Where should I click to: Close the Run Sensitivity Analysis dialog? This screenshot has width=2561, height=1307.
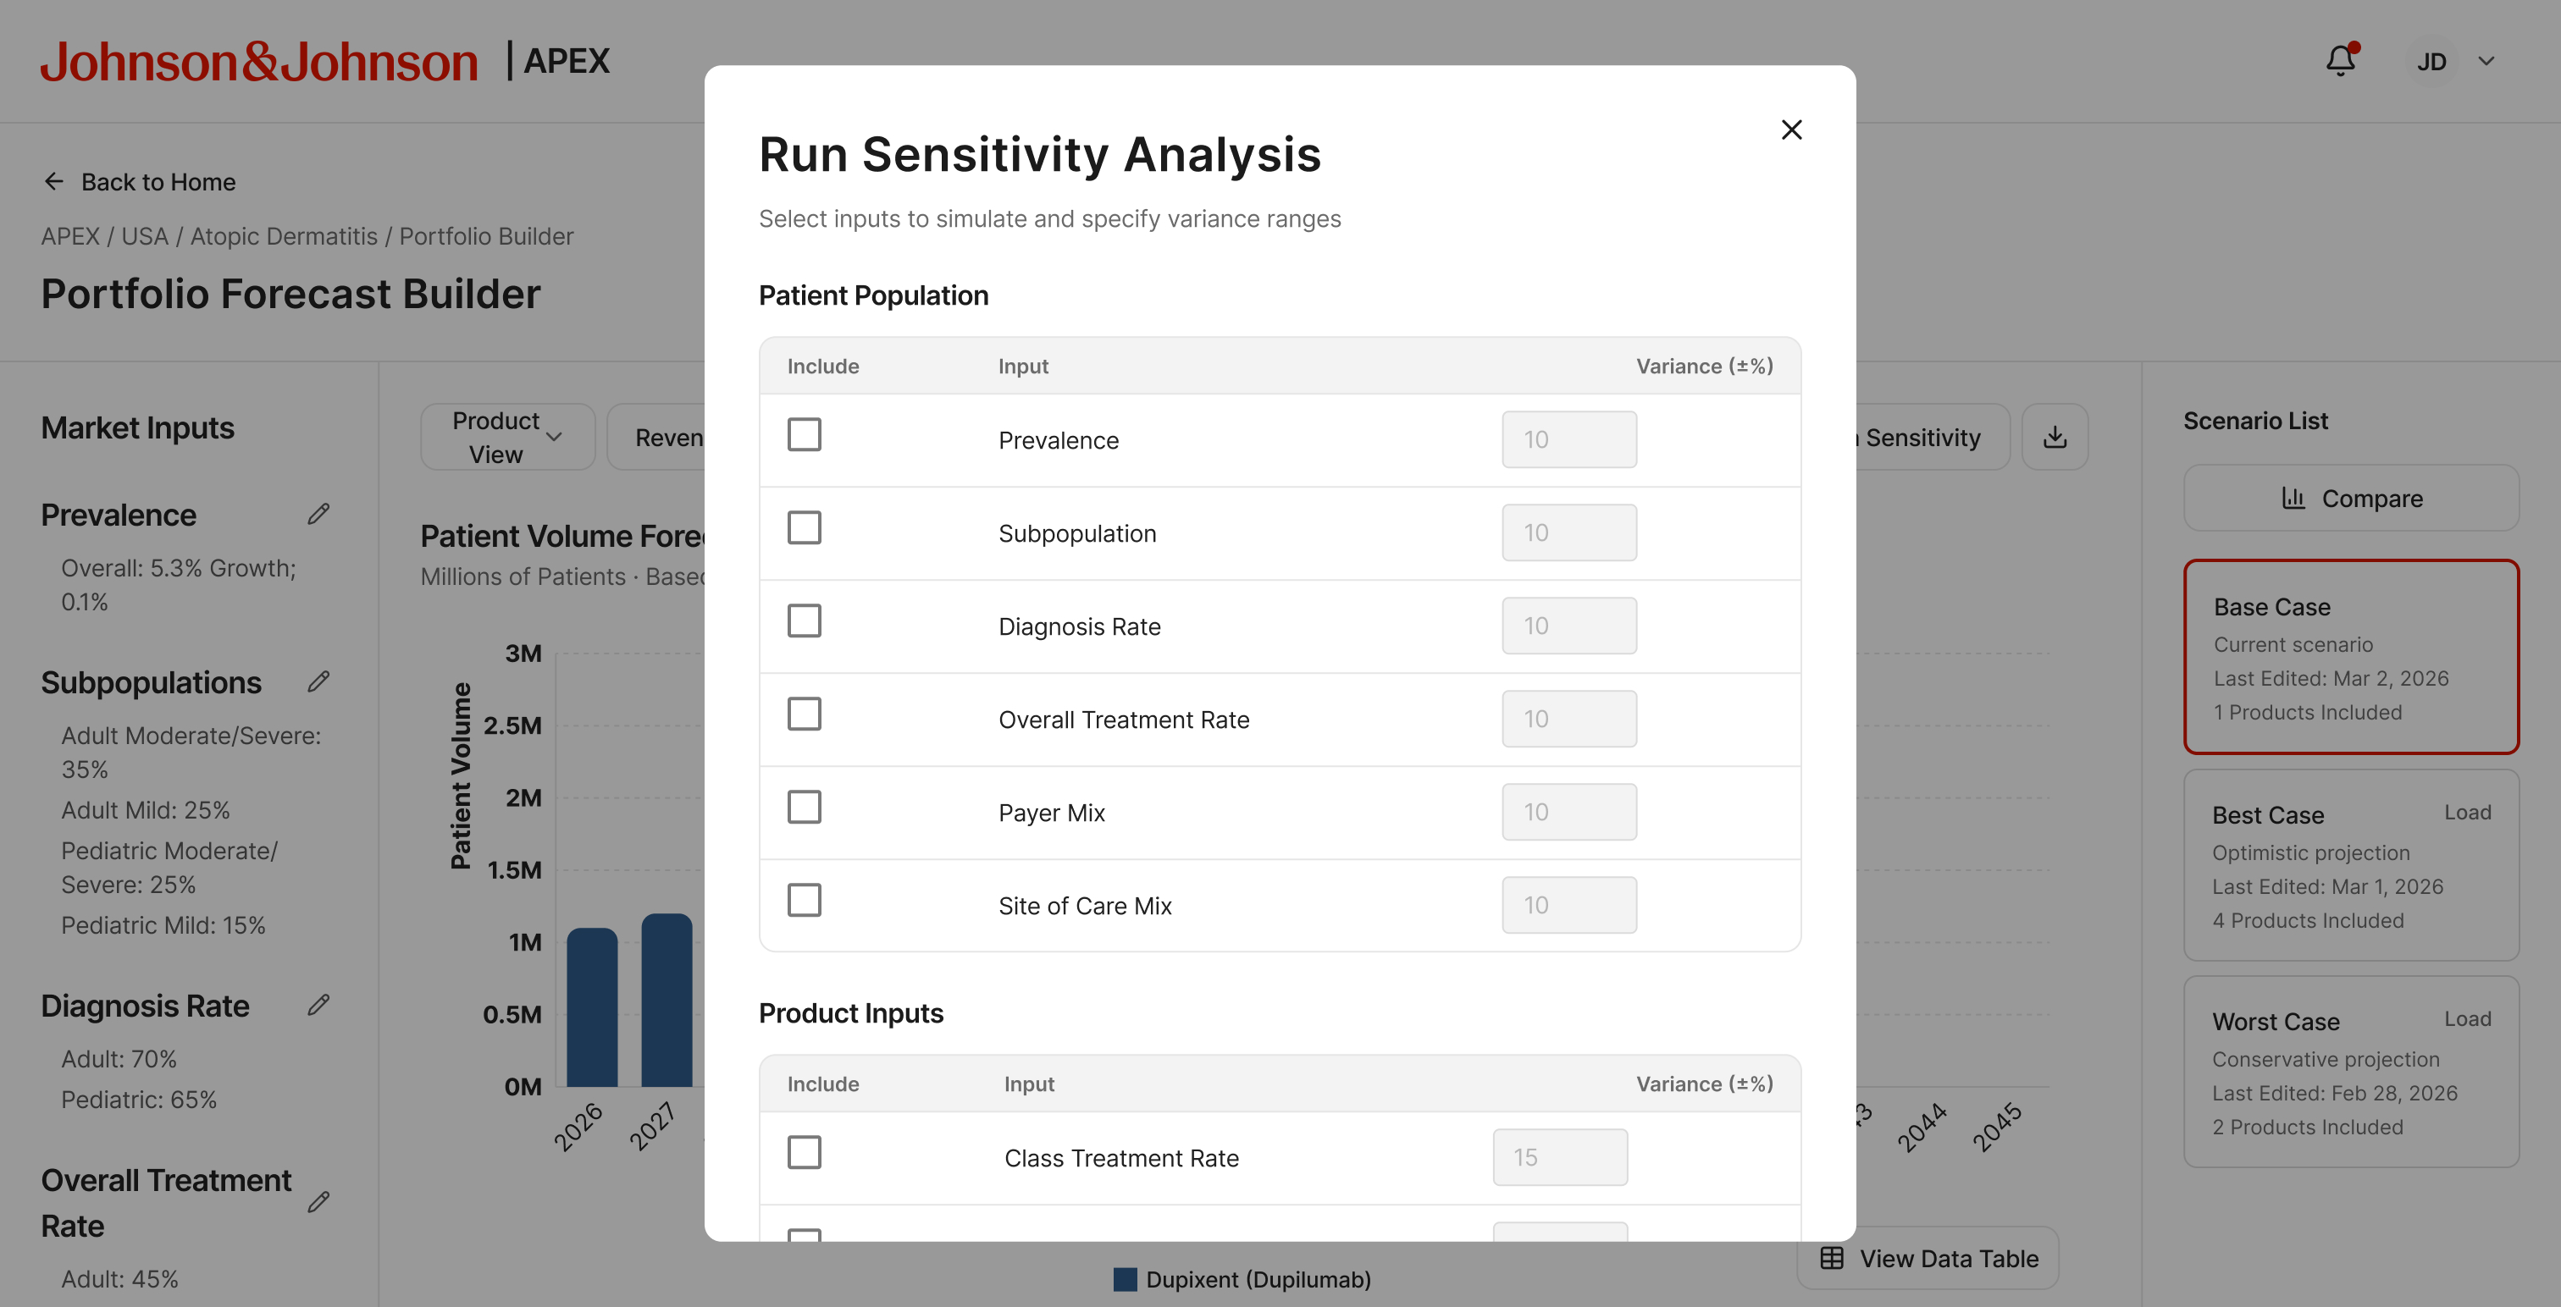coord(1791,130)
